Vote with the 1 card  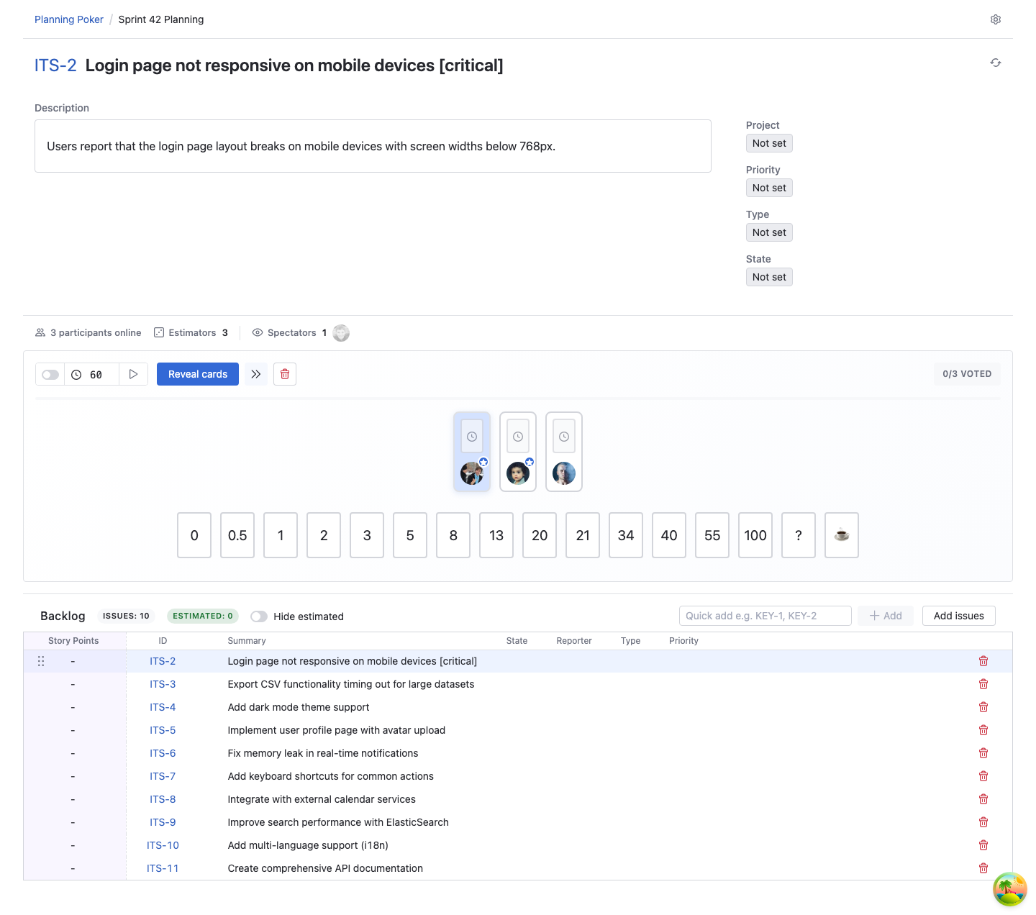pyautogui.click(x=281, y=535)
